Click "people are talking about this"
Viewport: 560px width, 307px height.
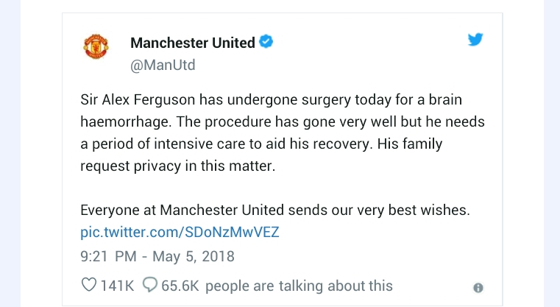click(x=302, y=286)
